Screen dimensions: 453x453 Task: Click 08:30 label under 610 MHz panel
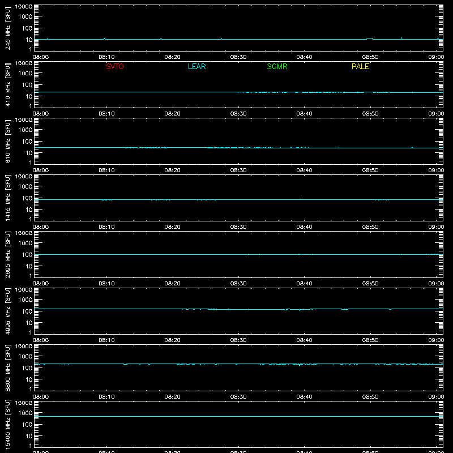[x=238, y=170]
